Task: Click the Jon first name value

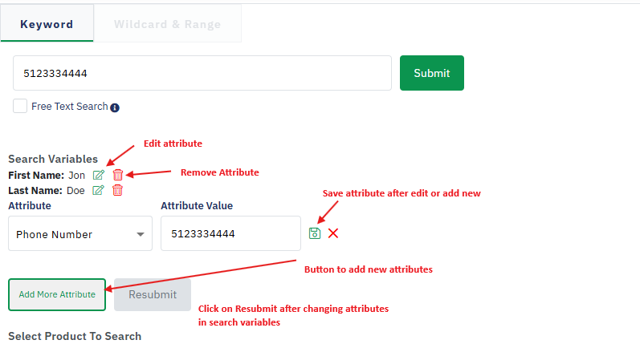Action: pos(76,175)
